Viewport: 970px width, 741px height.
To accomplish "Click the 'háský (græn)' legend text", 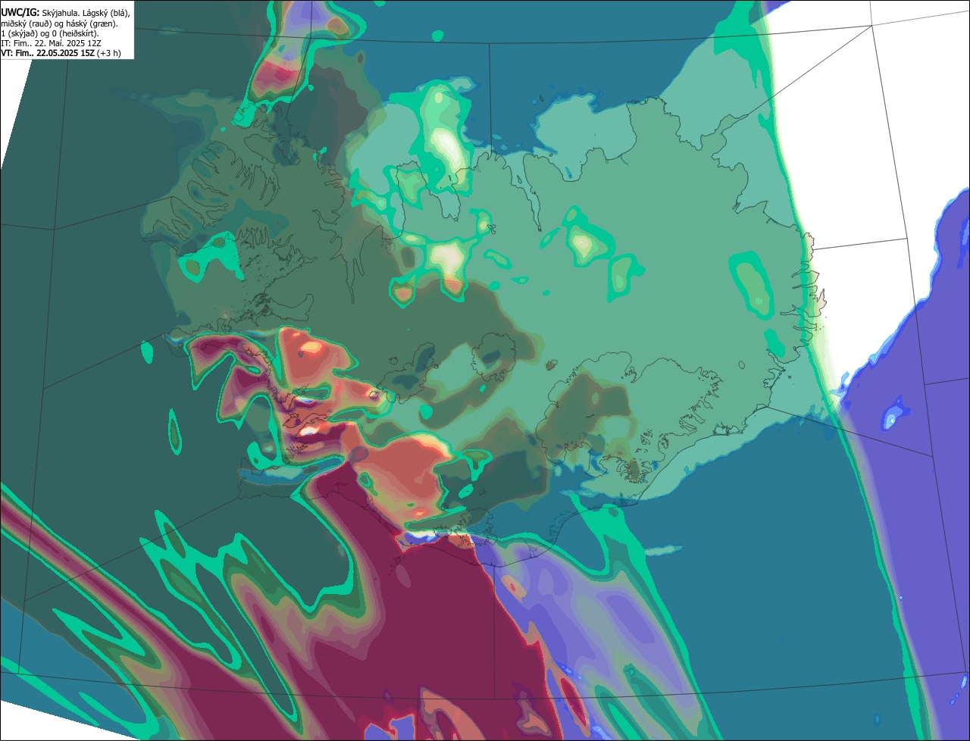I will coord(92,24).
